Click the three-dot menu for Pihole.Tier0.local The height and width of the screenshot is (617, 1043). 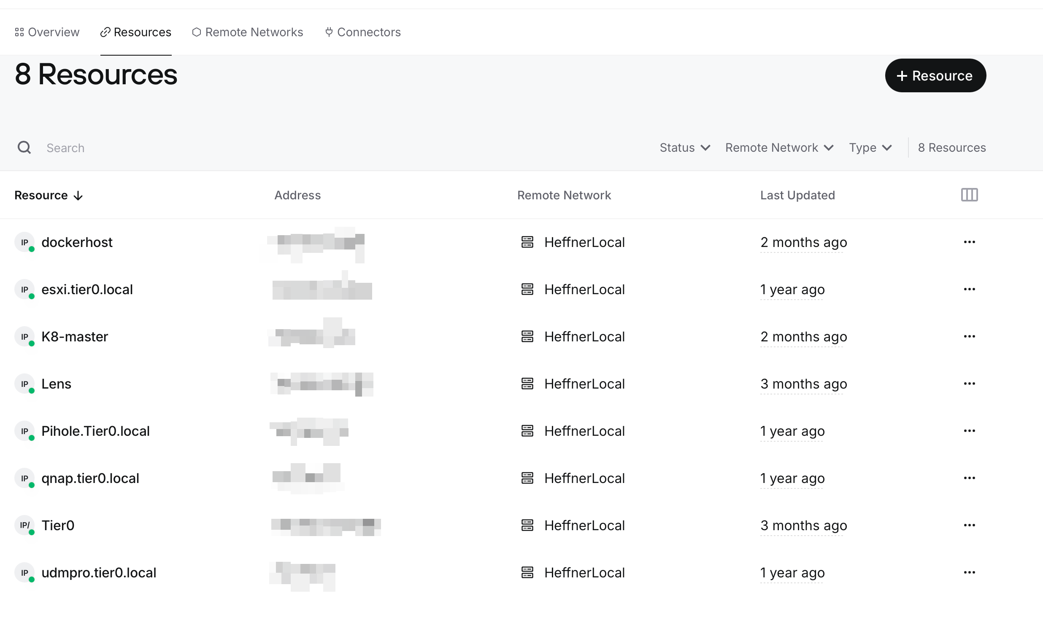970,431
